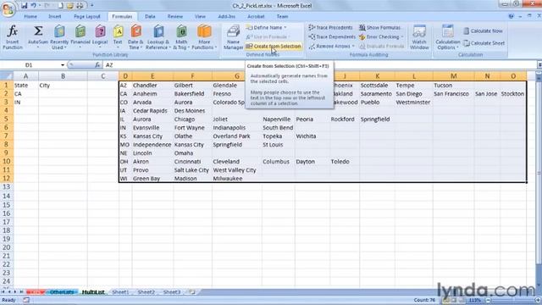Select the cell containing San Francisco
The height and width of the screenshot is (305, 542).
[453, 94]
